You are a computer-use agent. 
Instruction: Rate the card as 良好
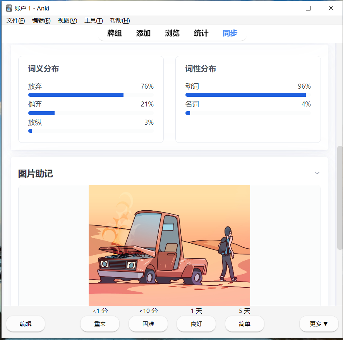coord(196,324)
